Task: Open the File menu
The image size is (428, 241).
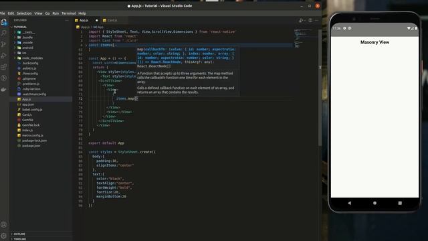Action: point(3,13)
